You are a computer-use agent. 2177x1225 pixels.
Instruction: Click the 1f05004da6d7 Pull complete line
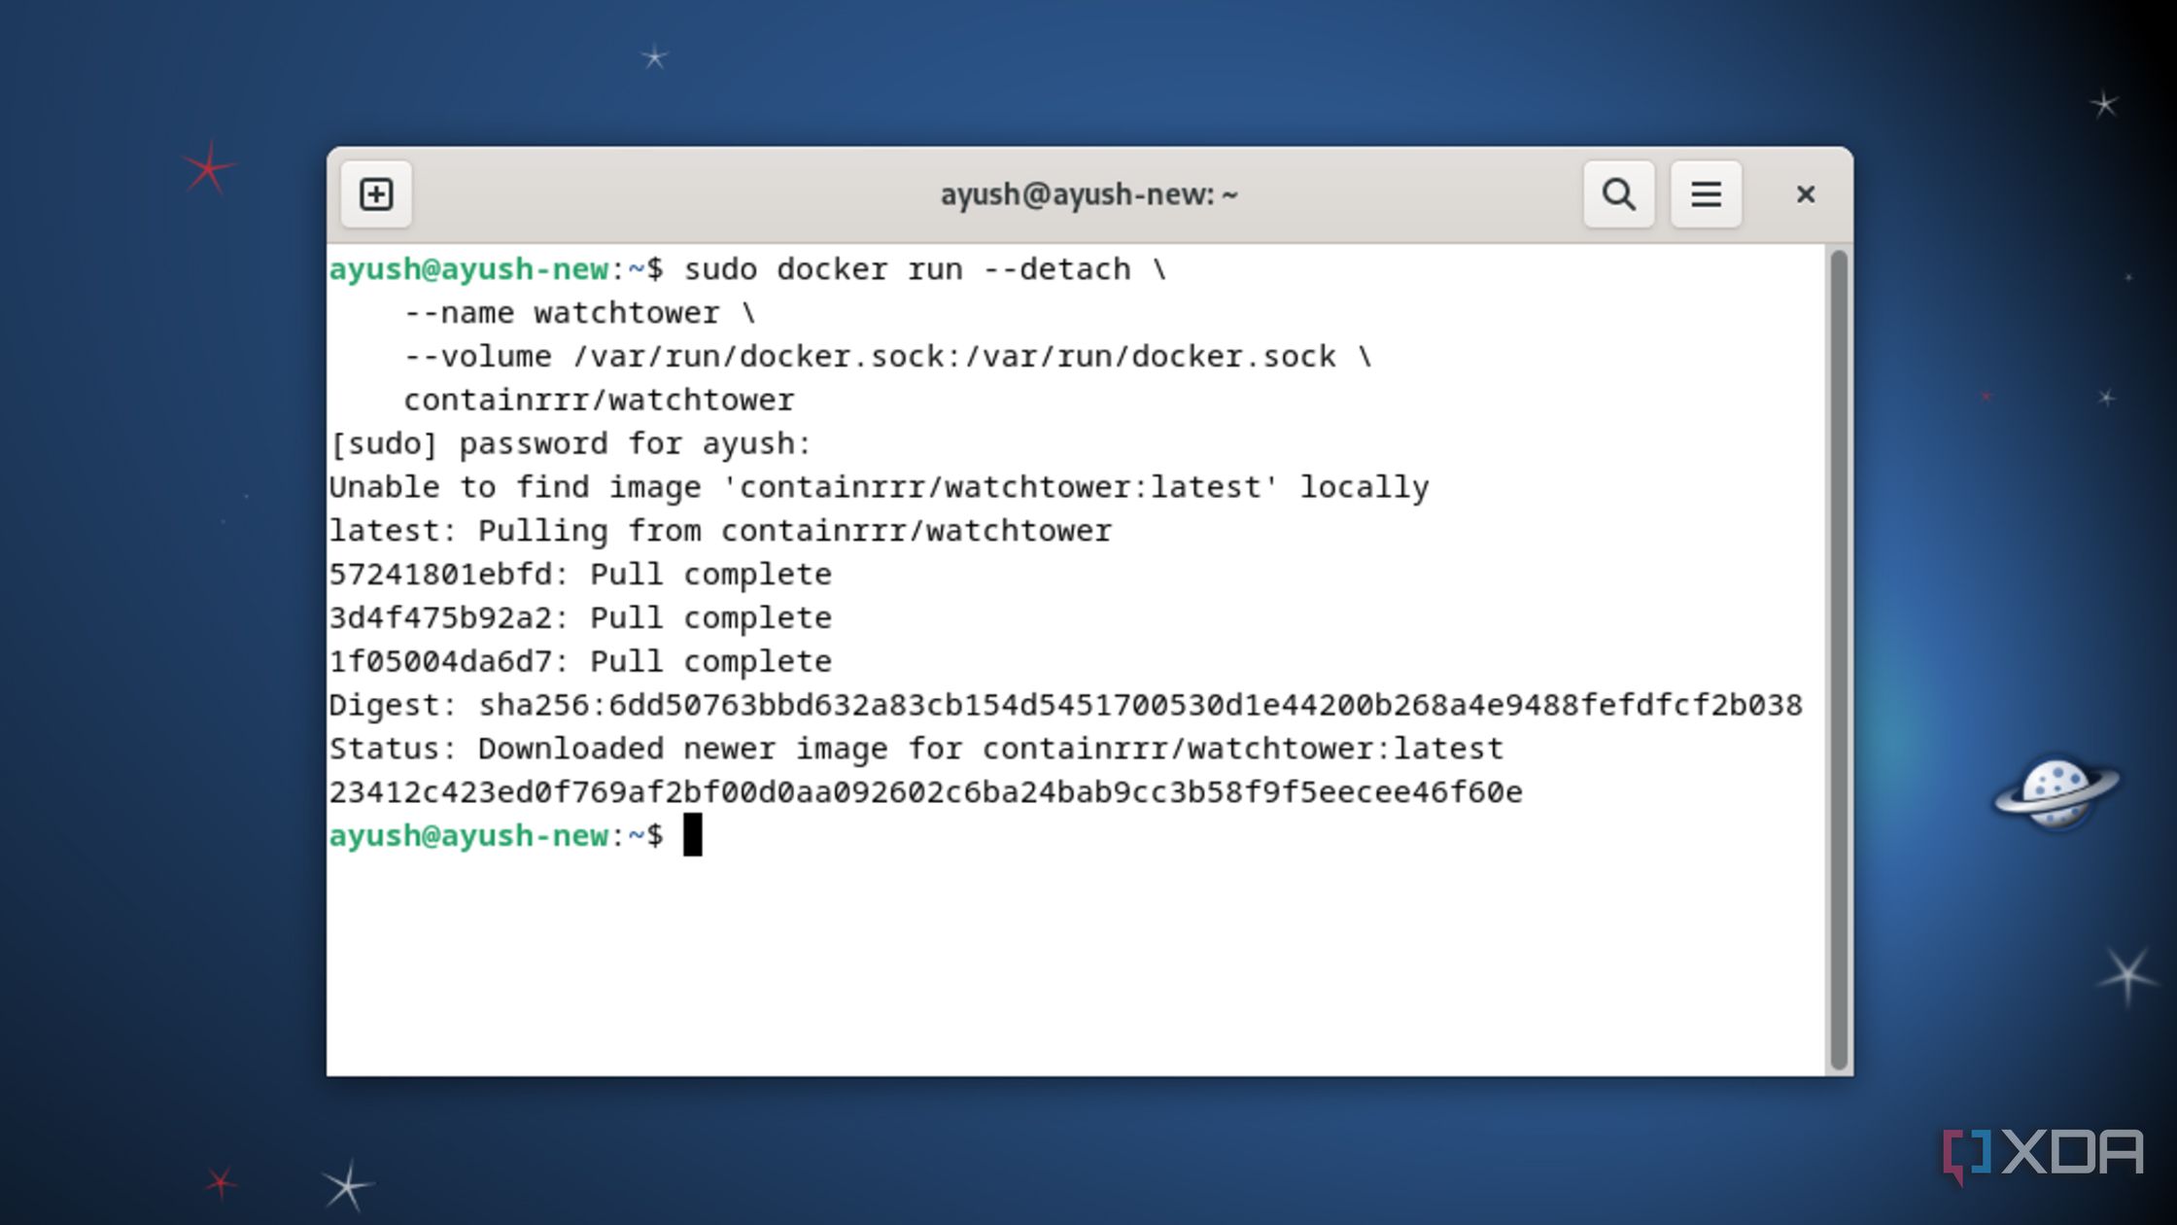click(580, 662)
